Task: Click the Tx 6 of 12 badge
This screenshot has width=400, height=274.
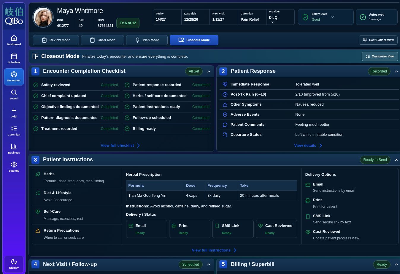Action: pyautogui.click(x=128, y=23)
